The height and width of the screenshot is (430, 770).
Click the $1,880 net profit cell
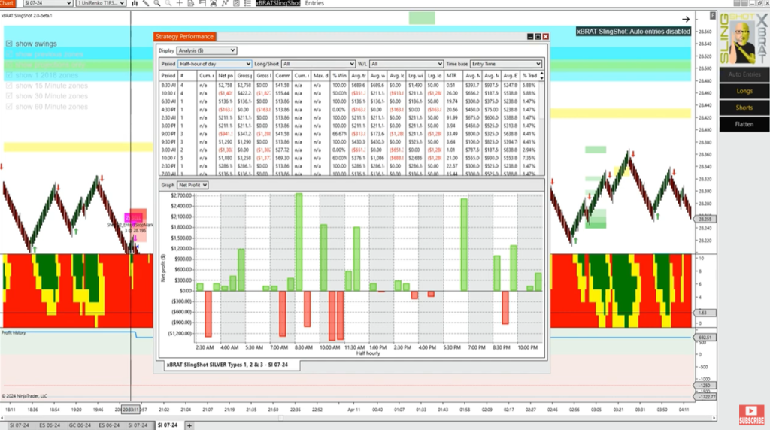coord(226,158)
